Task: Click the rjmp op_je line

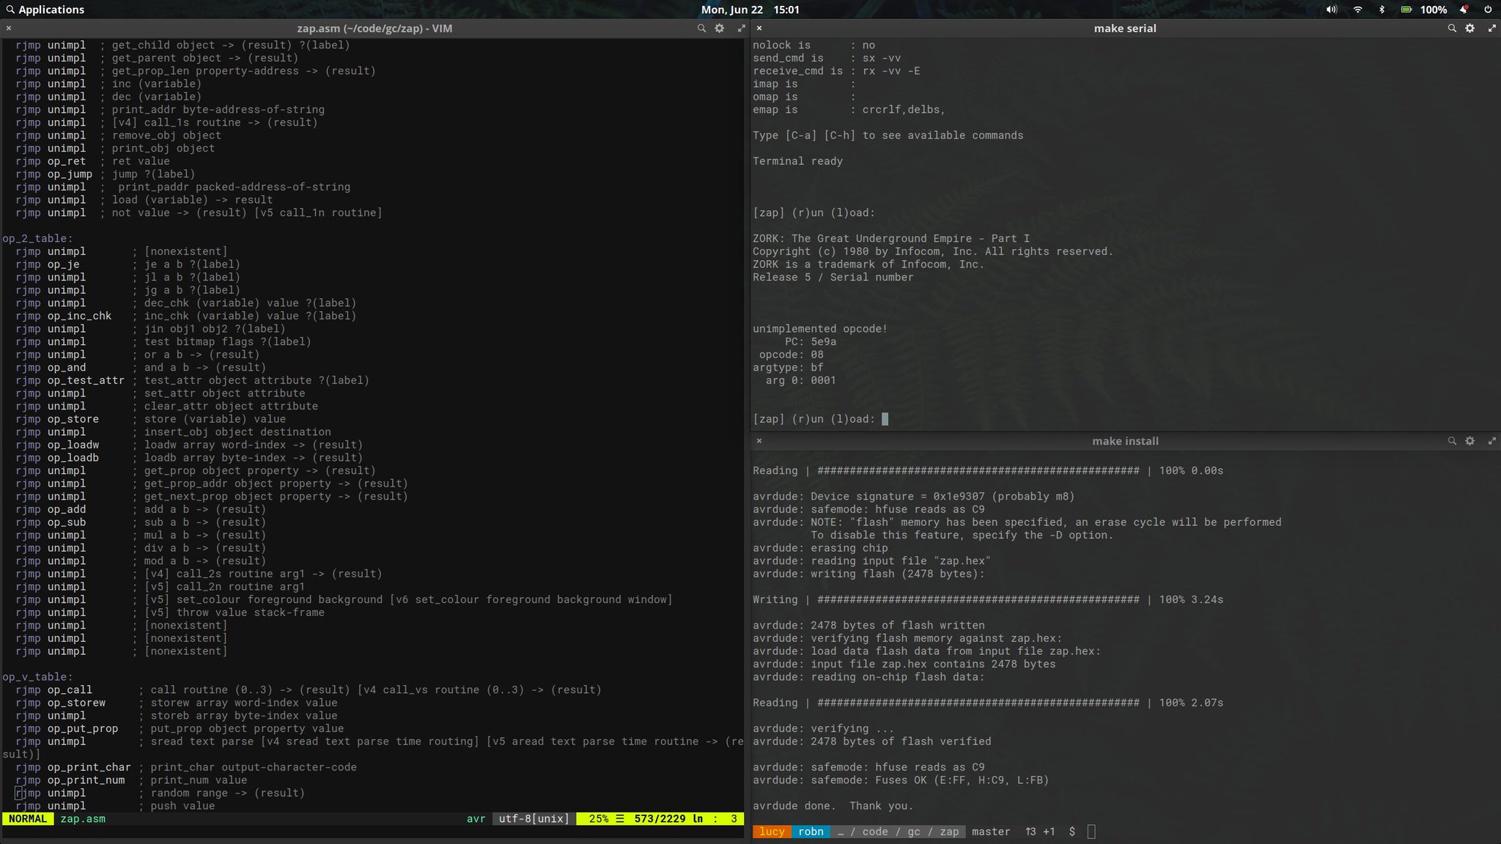Action: (x=128, y=264)
